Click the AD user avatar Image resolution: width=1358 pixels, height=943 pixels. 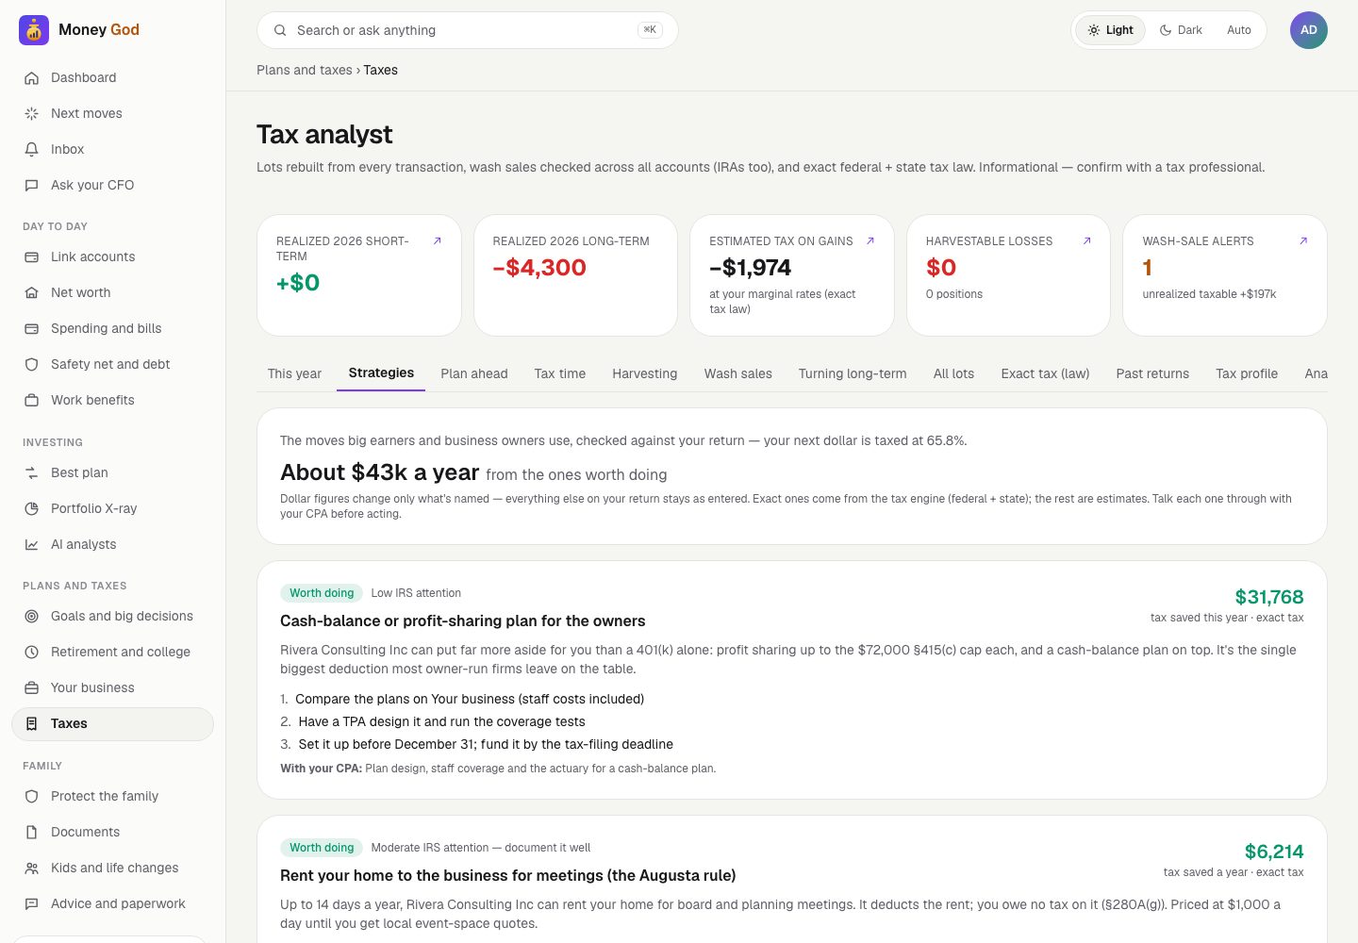pos(1309,30)
